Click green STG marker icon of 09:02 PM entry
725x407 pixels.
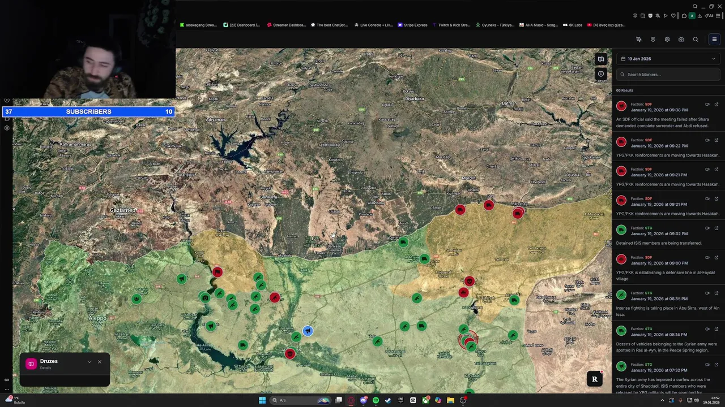621,229
